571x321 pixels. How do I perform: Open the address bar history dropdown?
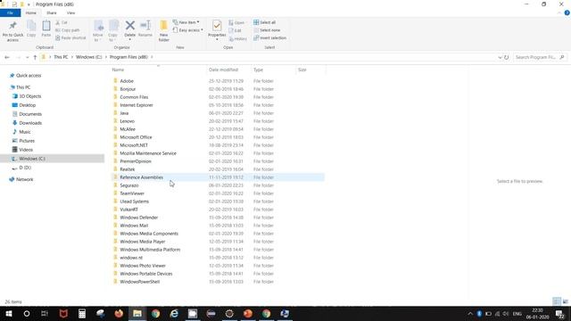pyautogui.click(x=500, y=57)
